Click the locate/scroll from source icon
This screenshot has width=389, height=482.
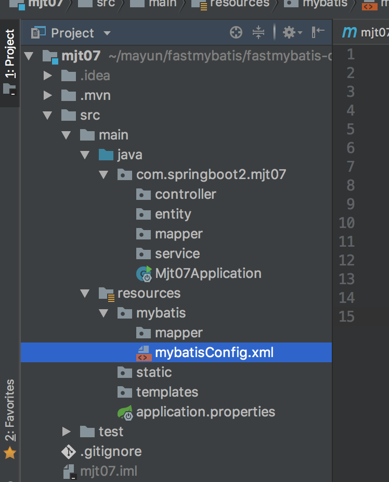(x=236, y=33)
